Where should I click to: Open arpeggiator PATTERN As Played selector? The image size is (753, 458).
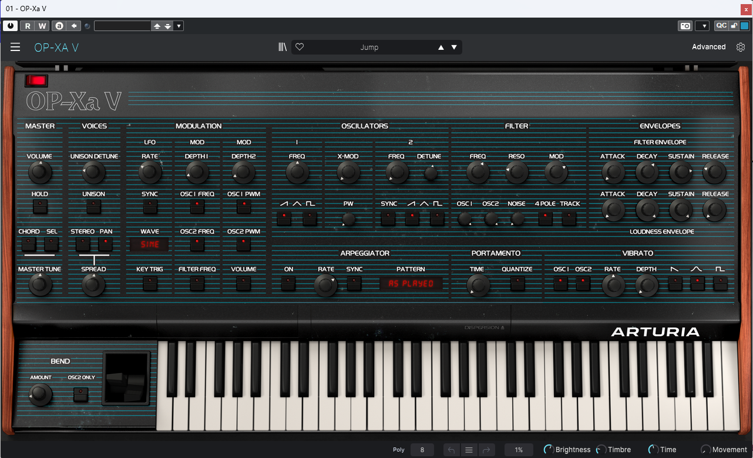pyautogui.click(x=411, y=284)
